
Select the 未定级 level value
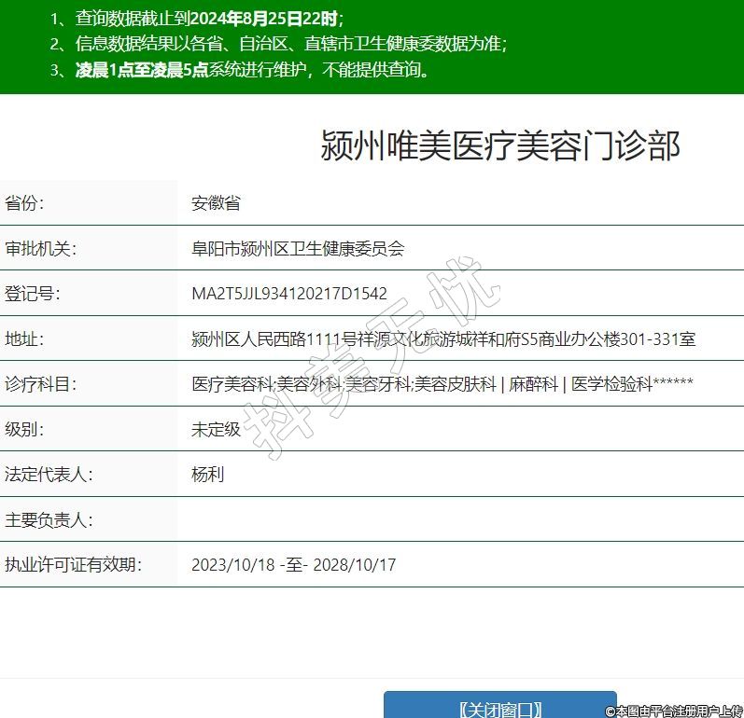pos(216,430)
